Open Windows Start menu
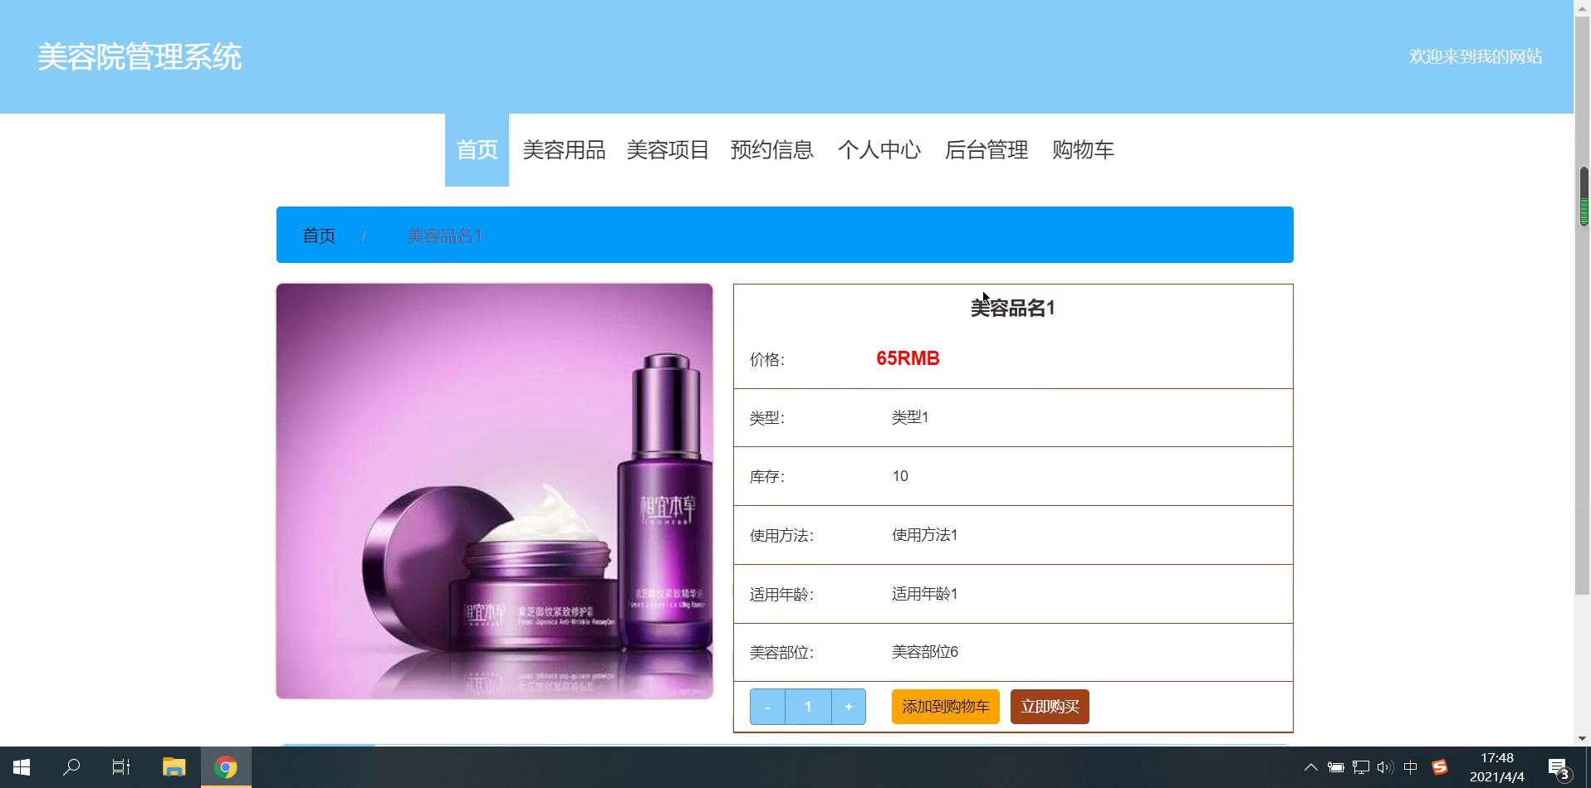Image resolution: width=1591 pixels, height=788 pixels. 22,767
